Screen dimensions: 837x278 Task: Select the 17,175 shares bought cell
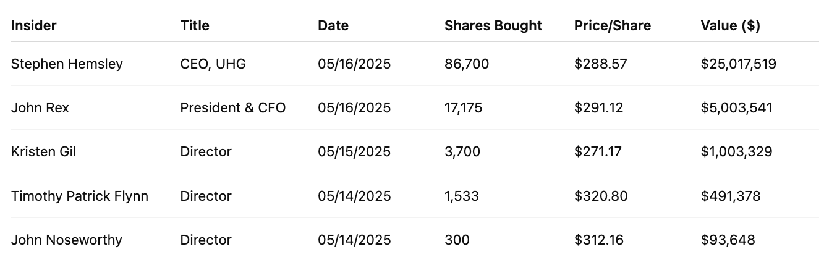(x=464, y=108)
